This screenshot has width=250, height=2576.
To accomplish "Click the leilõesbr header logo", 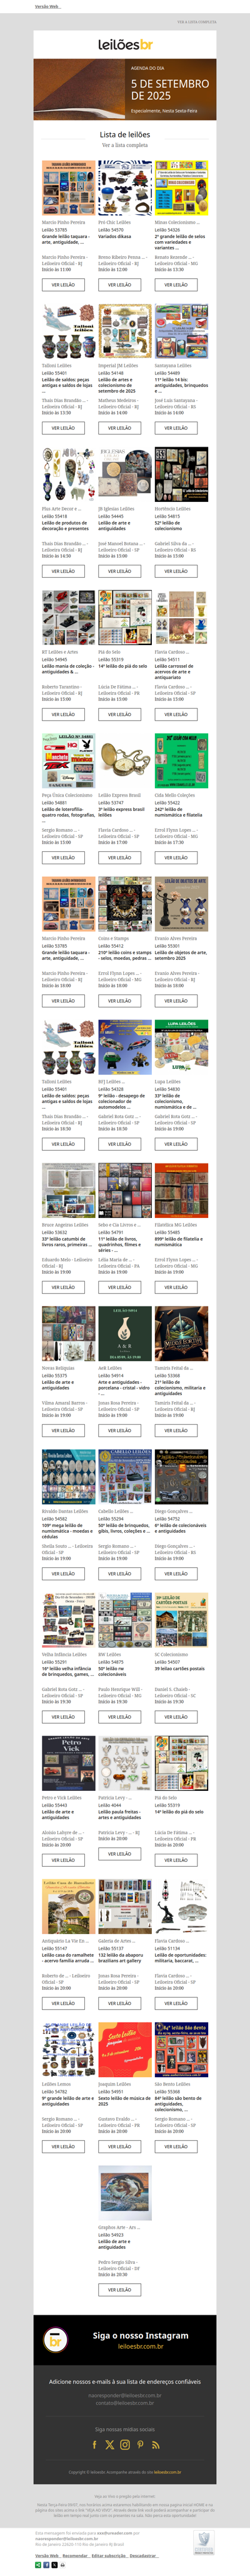I will (124, 45).
